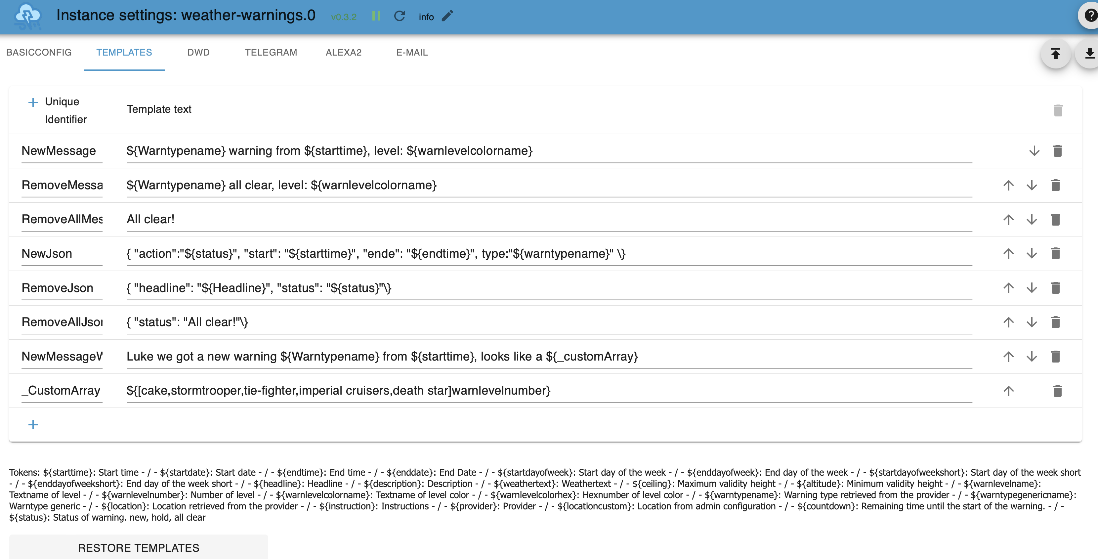The width and height of the screenshot is (1098, 559).
Task: Select the E-MAIL tab
Action: [412, 53]
